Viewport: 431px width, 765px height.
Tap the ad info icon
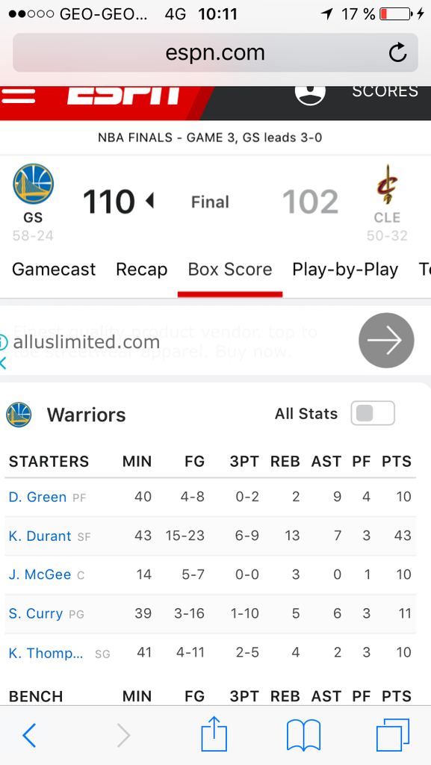point(4,342)
